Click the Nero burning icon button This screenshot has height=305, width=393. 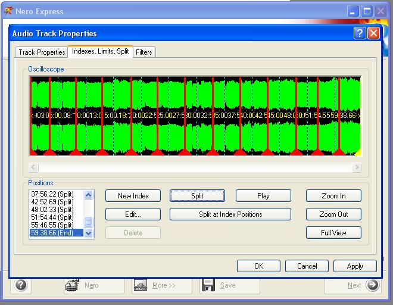point(72,285)
